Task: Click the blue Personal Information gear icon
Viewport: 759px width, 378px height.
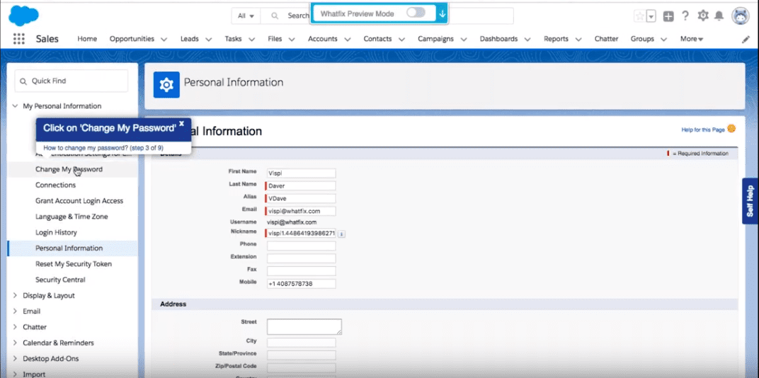Action: point(166,85)
